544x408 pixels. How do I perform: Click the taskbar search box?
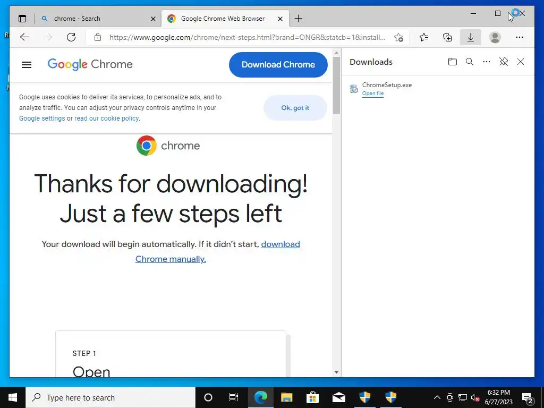coord(110,397)
